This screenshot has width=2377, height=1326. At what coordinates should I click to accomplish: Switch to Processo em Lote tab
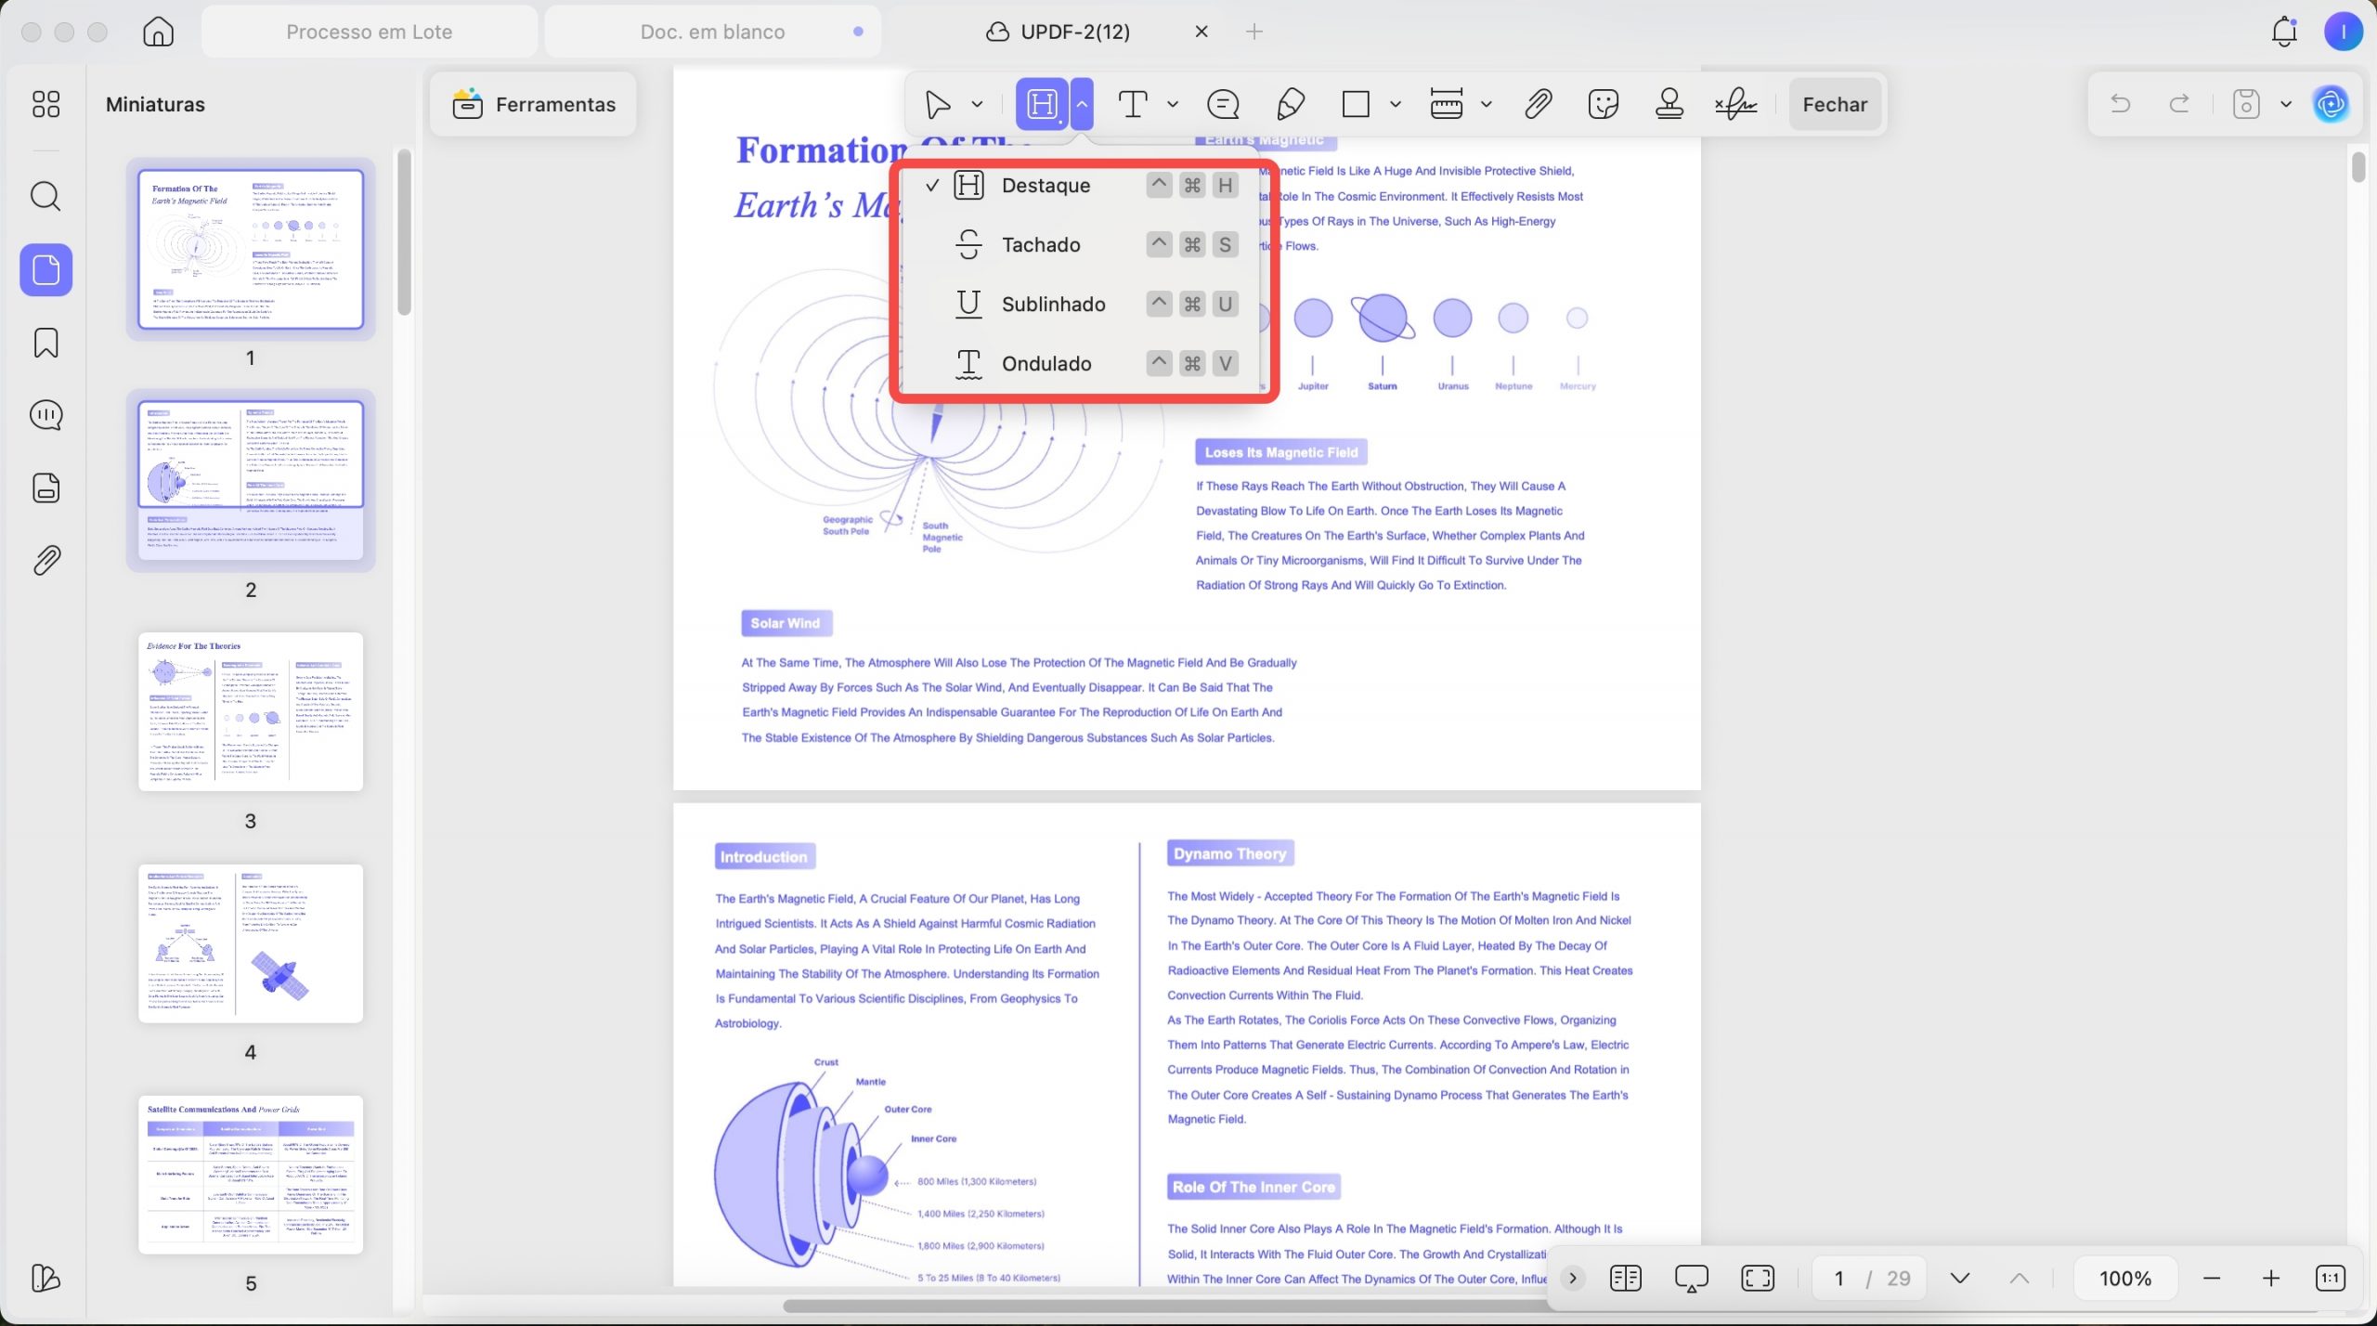(x=369, y=32)
